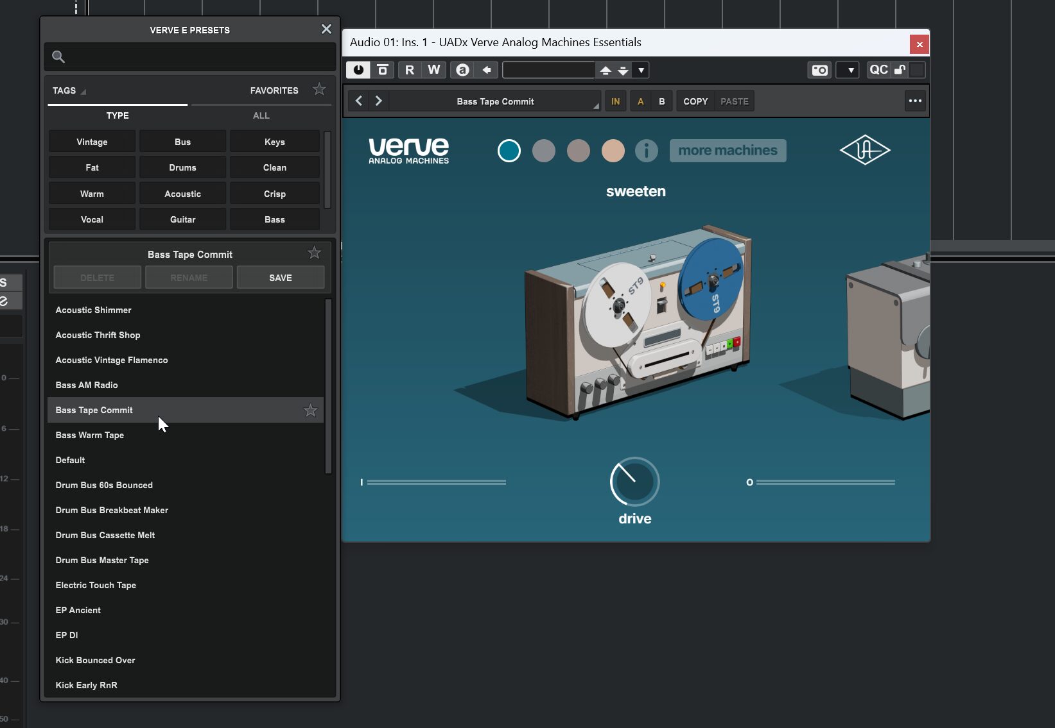Load the Bass AM Radio preset
This screenshot has width=1055, height=728.
(185, 385)
